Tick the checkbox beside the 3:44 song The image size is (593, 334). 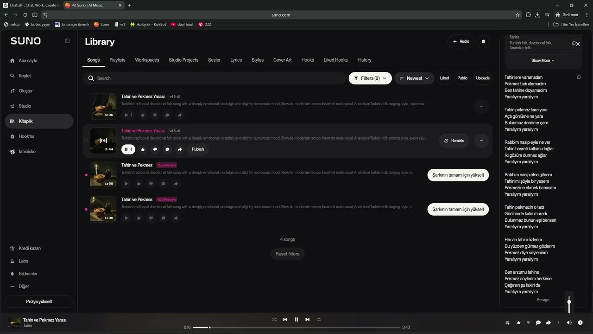coord(86,141)
